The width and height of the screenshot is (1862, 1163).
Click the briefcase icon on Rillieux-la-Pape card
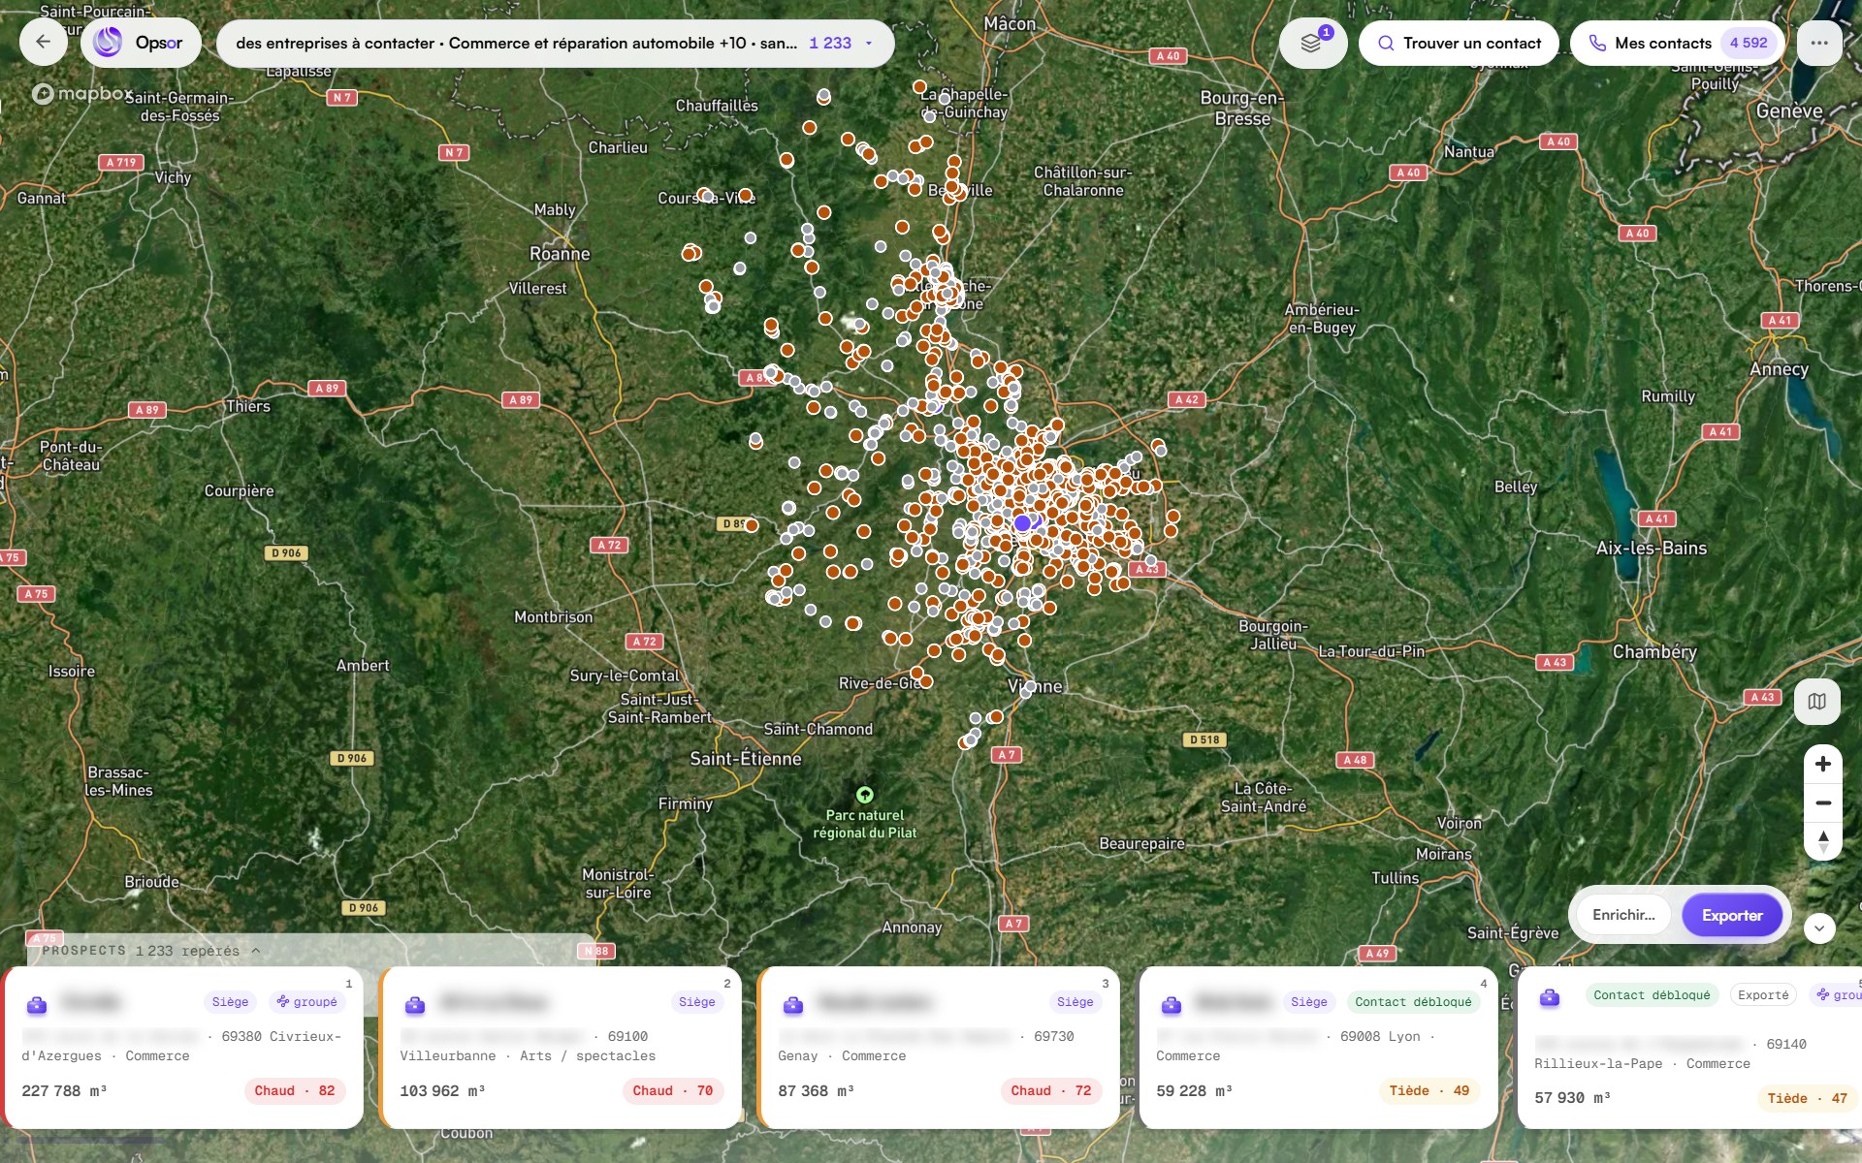point(1550,997)
